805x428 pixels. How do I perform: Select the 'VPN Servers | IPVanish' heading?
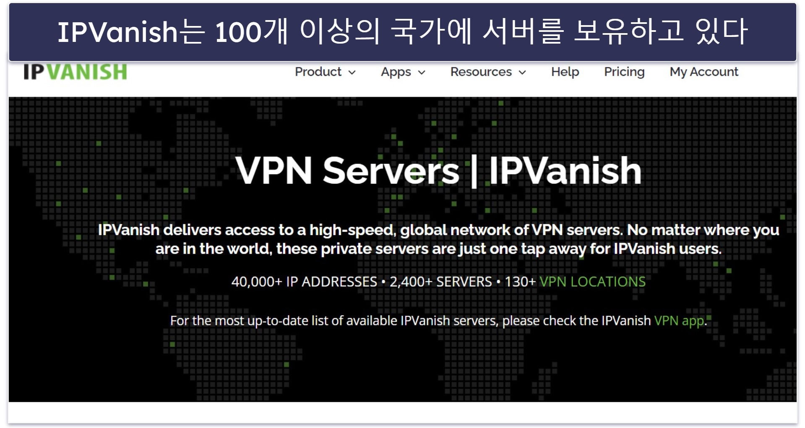(438, 171)
